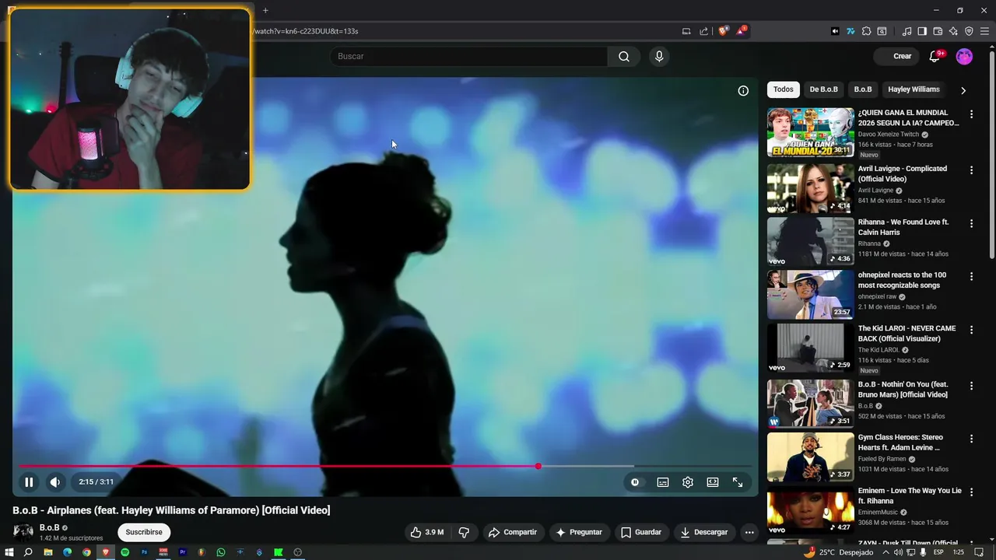Show hidden system tray icons chevron
The image size is (996, 560).
coord(885,552)
